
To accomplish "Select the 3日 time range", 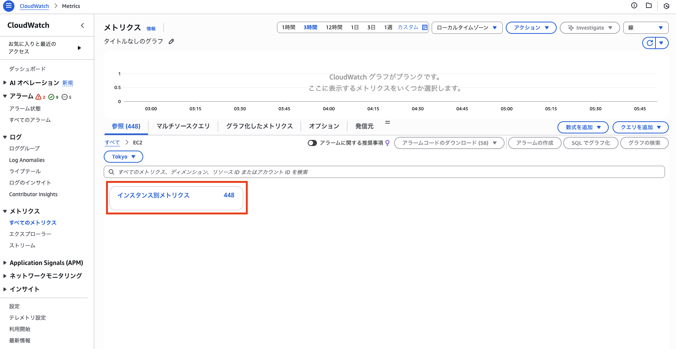I will pos(371,27).
